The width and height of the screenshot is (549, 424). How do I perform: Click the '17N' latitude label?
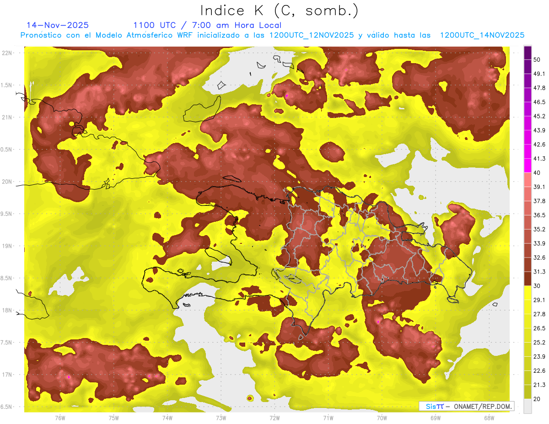tap(7, 375)
